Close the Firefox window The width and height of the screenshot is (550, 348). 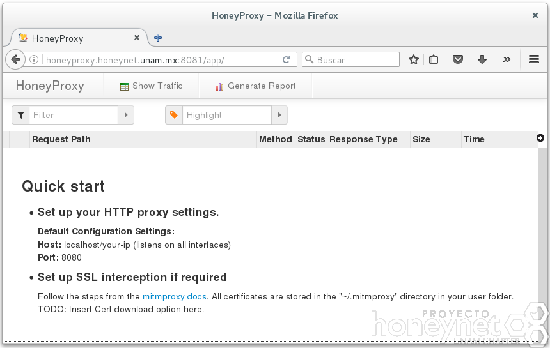click(535, 15)
